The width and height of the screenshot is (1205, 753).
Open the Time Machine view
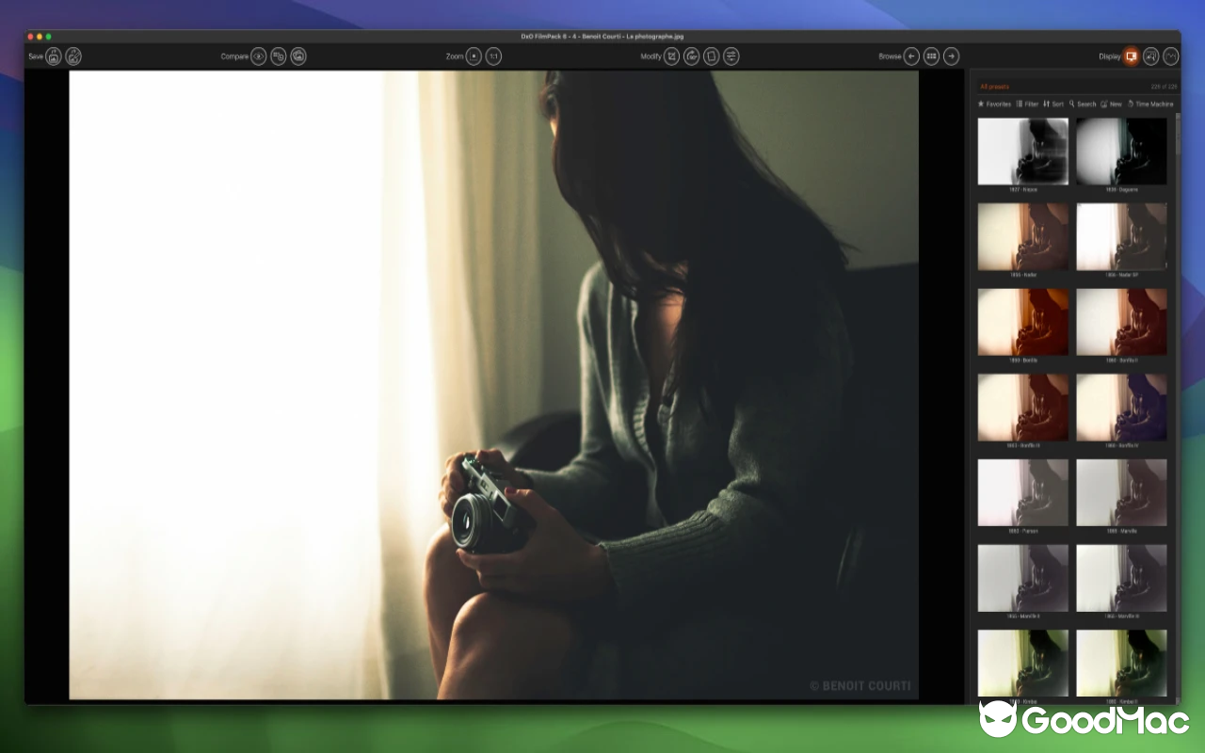[x=1150, y=104]
